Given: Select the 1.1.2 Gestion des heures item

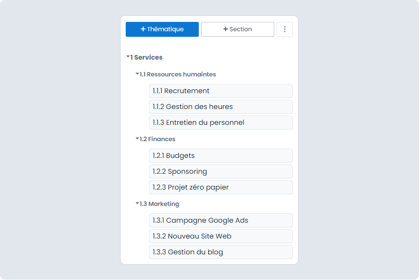Looking at the screenshot, I should pyautogui.click(x=221, y=107).
